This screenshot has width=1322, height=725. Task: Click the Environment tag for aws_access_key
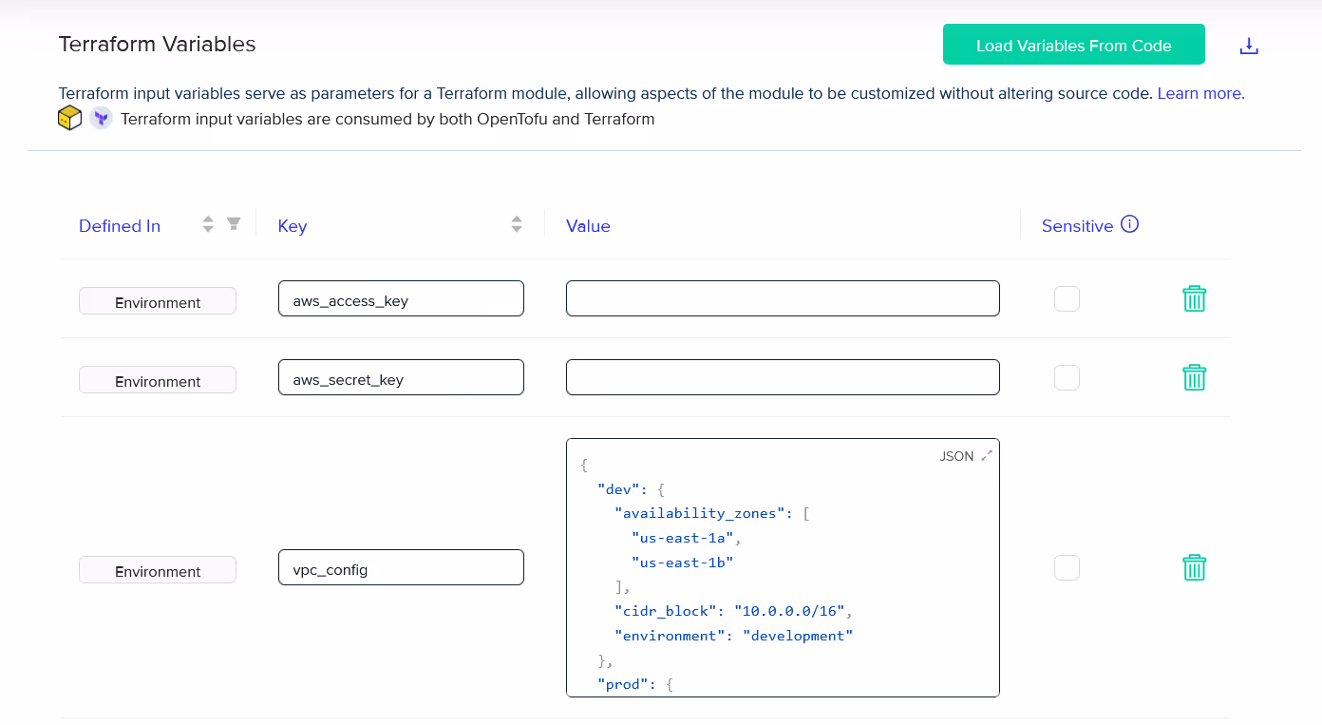(158, 301)
